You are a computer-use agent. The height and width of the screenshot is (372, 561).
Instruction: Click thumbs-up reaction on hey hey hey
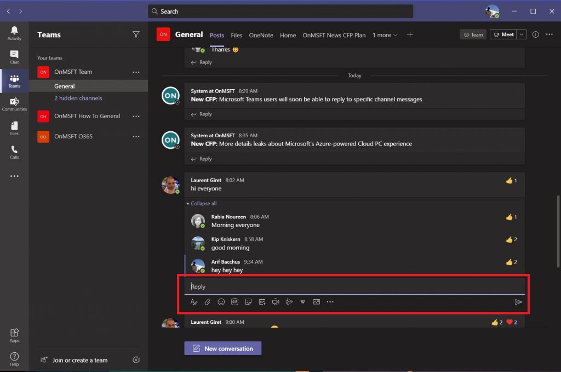tap(512, 262)
